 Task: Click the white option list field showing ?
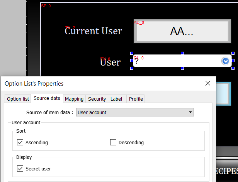(x=176, y=61)
